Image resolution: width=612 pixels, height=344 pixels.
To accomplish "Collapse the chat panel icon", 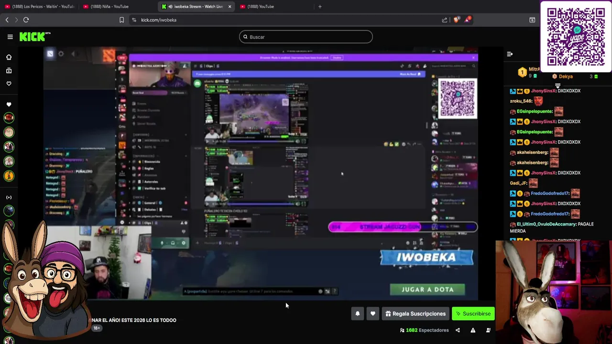I will click(x=510, y=54).
